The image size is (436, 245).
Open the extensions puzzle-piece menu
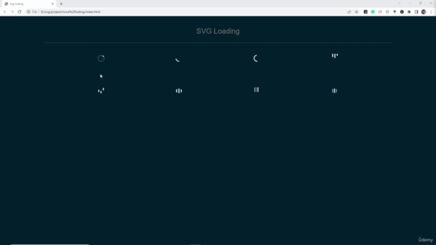[409, 12]
